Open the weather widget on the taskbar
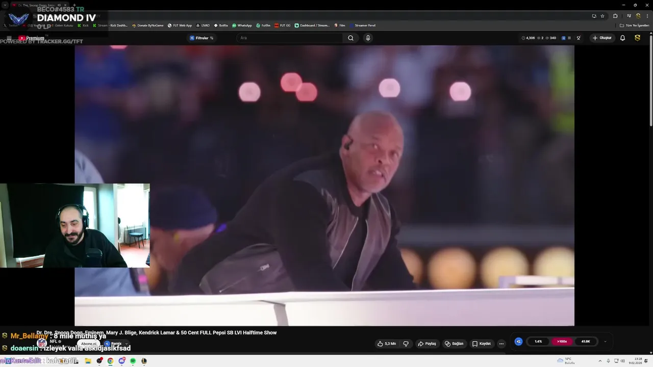The image size is (653, 367). tap(566, 361)
